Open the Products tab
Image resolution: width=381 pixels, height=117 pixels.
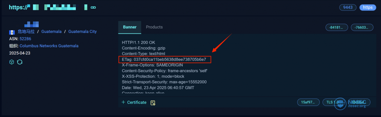tap(154, 27)
